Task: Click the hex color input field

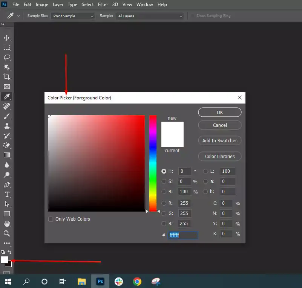Action: click(x=183, y=235)
